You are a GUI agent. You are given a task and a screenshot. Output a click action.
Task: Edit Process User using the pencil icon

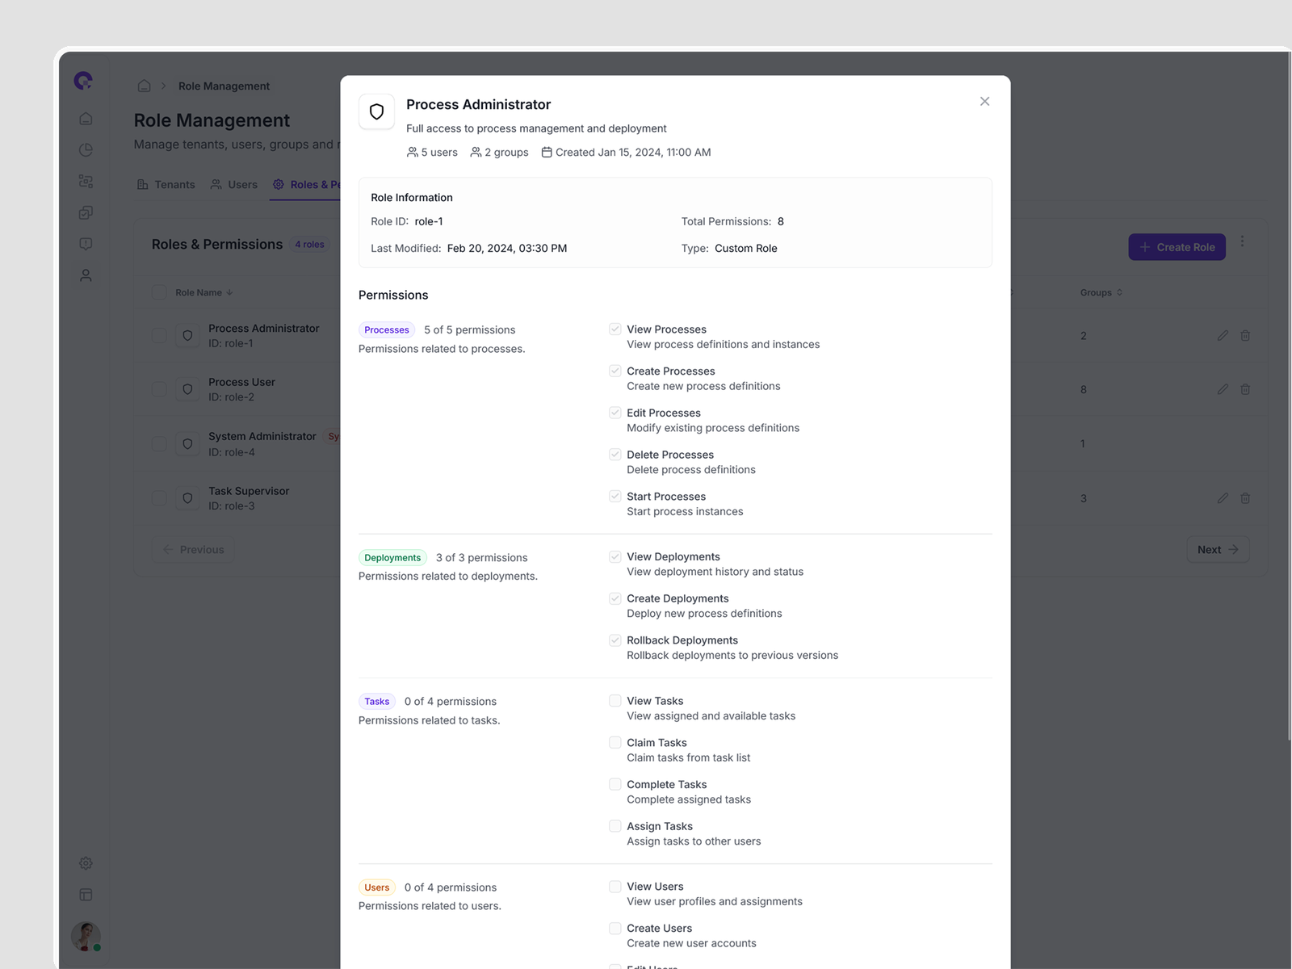pyautogui.click(x=1223, y=389)
